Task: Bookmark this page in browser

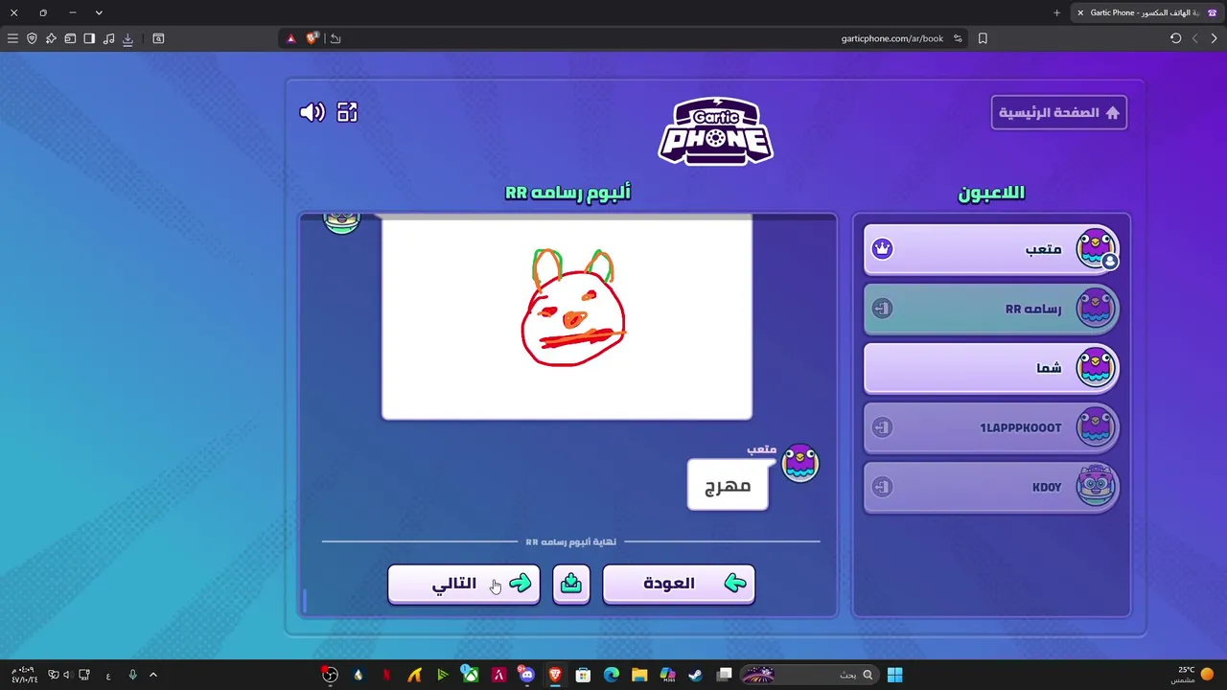Action: click(983, 38)
